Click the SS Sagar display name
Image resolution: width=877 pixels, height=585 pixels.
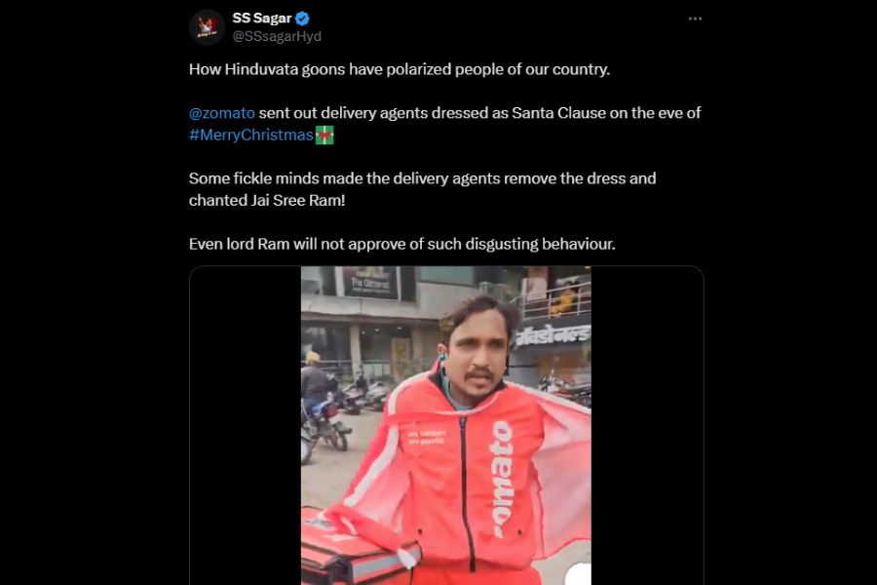(261, 19)
